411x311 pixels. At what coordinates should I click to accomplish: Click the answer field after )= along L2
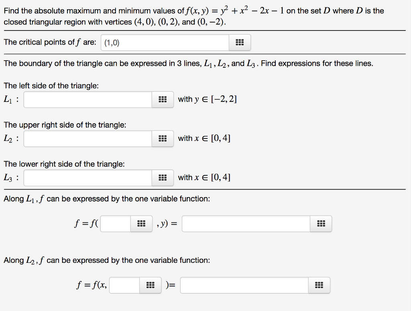(x=244, y=285)
